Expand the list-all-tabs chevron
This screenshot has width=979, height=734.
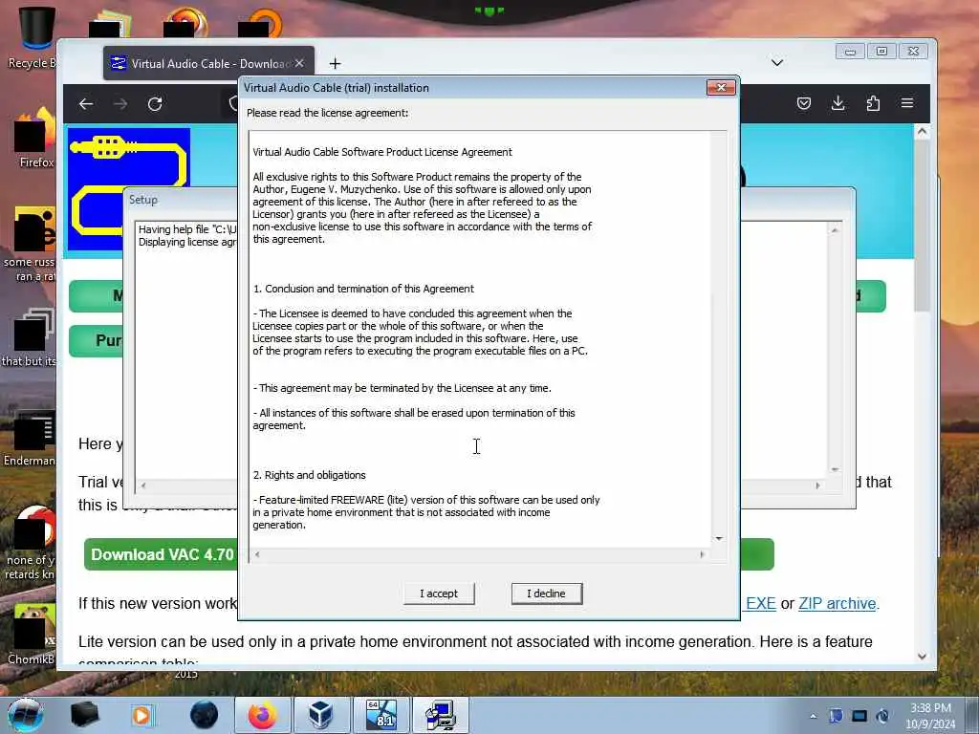776,62
